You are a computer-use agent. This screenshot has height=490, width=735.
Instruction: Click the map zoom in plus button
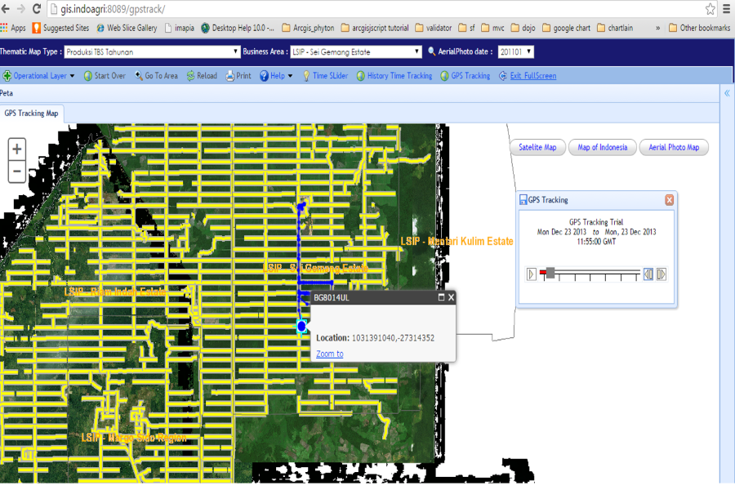coord(17,149)
